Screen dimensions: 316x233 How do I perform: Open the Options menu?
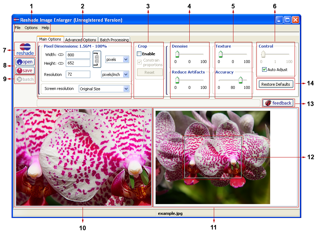pyautogui.click(x=31, y=28)
